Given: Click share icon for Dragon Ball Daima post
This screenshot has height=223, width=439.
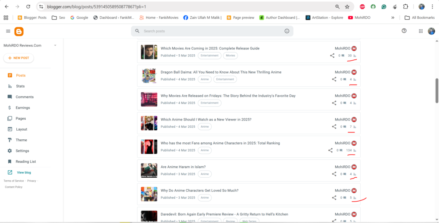Looking at the screenshot, I should pos(334,79).
